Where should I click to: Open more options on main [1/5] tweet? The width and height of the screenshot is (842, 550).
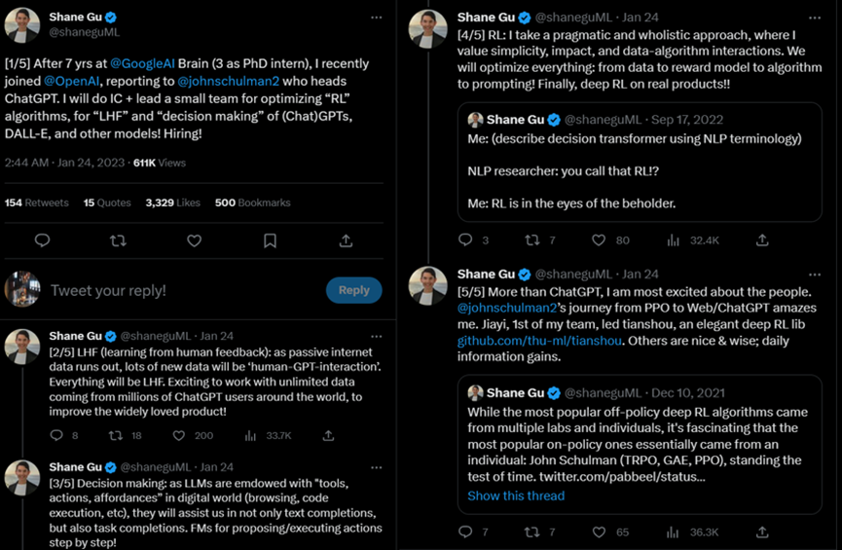(377, 18)
